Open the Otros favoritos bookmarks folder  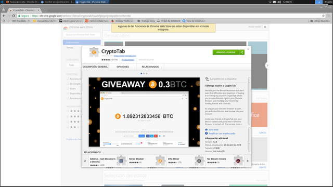pos(320,21)
